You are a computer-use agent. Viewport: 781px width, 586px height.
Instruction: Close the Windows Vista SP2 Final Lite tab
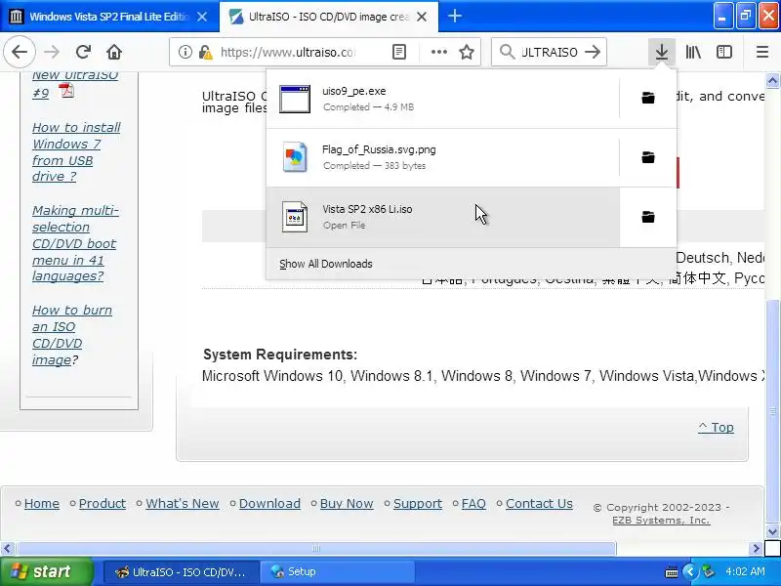click(202, 17)
